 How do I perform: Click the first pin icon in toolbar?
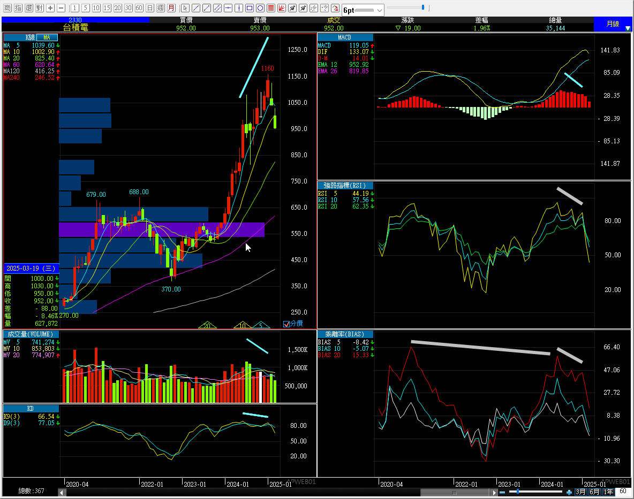292,7
